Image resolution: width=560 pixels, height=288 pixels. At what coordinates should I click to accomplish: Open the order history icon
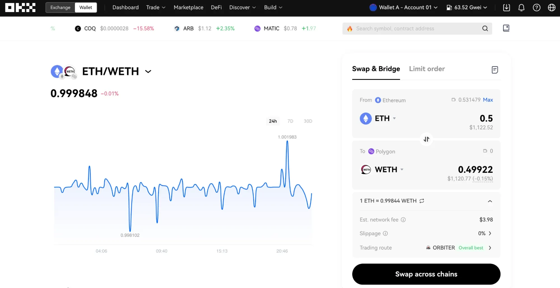tap(495, 70)
